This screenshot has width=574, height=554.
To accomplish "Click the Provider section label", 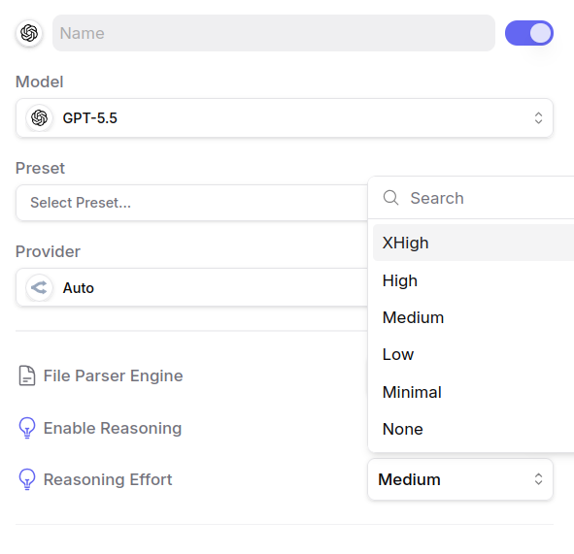I will pos(48,251).
